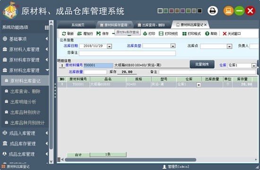Select 原材料出库登记 in the sidebar
This screenshot has width=260, height=170.
[x=25, y=81]
